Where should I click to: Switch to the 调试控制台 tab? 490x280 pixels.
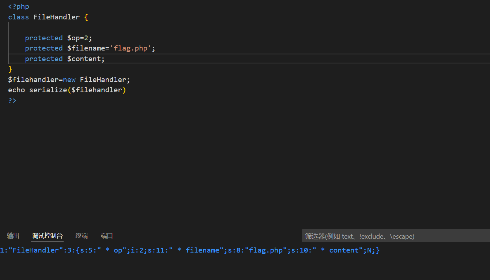click(x=47, y=236)
